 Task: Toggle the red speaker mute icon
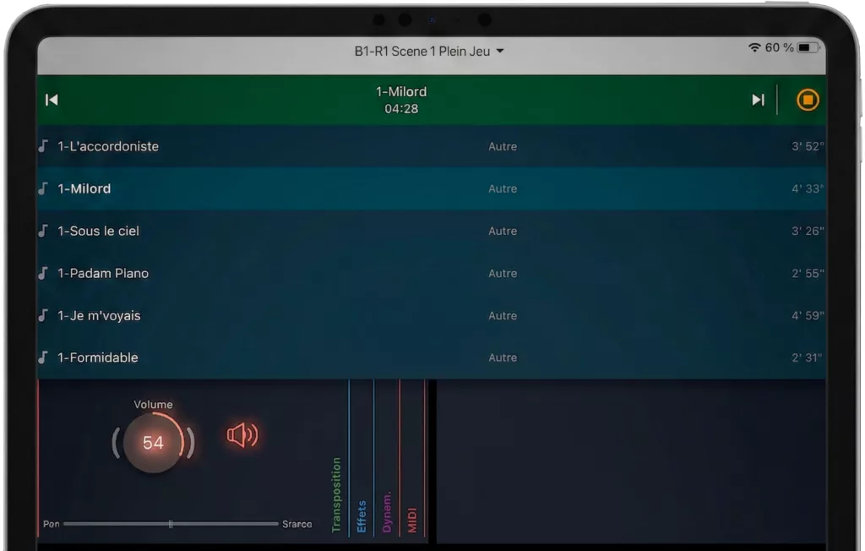242,435
